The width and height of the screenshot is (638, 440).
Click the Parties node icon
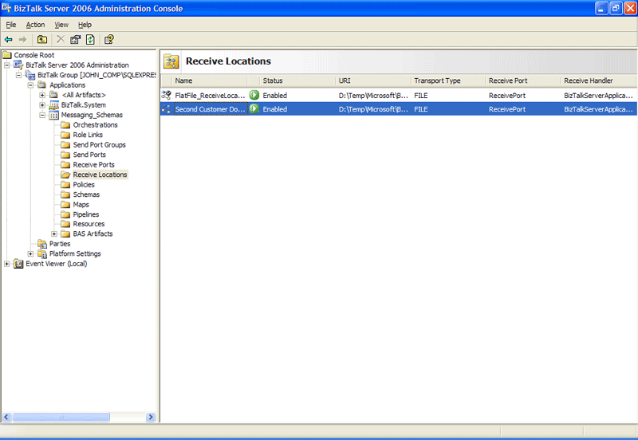point(42,244)
